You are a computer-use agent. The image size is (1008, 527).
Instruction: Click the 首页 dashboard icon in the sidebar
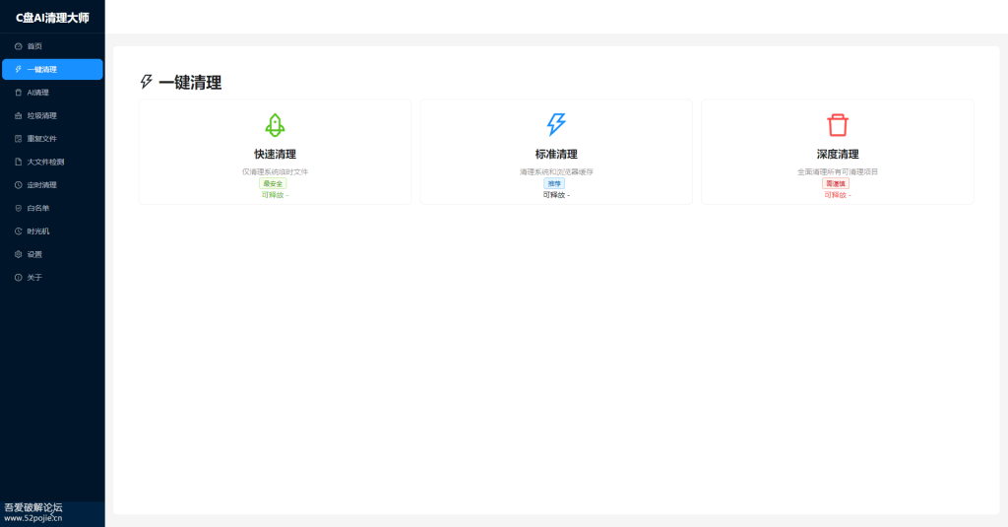(x=18, y=46)
